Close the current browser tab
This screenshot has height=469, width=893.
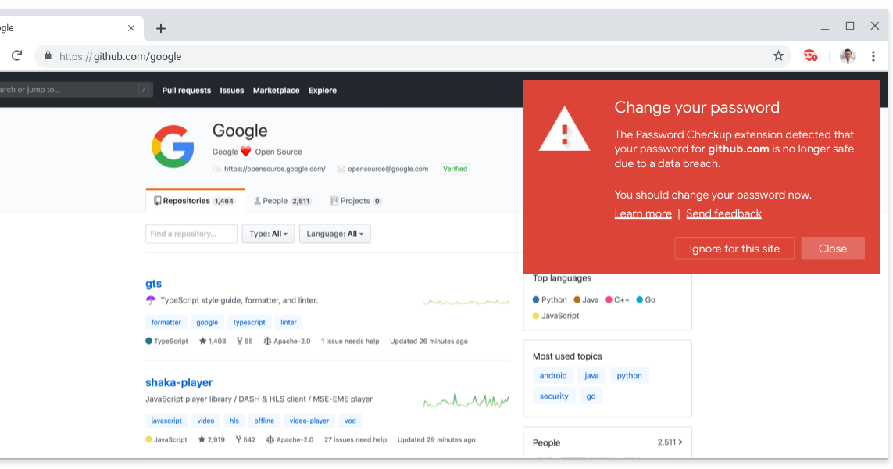131,28
